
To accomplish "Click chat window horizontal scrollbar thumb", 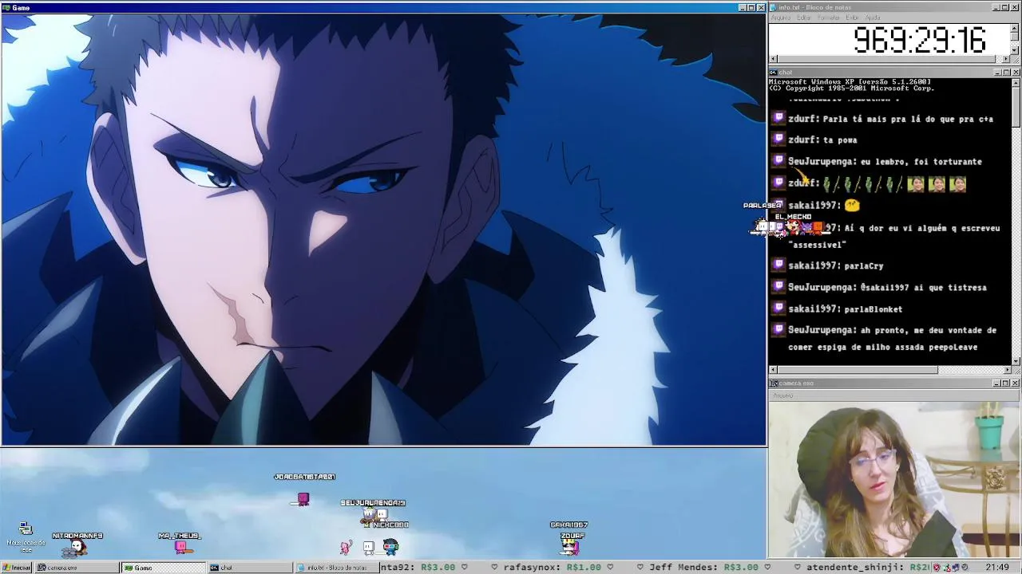I will [858, 370].
